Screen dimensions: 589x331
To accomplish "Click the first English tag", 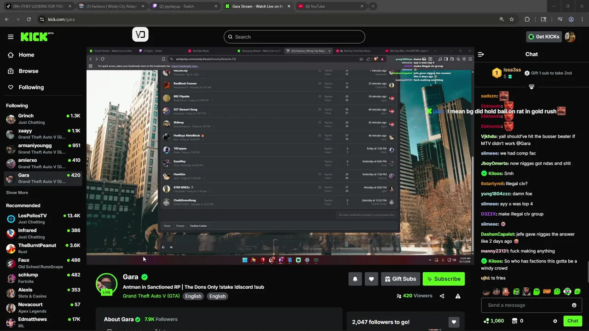I will coord(193,296).
